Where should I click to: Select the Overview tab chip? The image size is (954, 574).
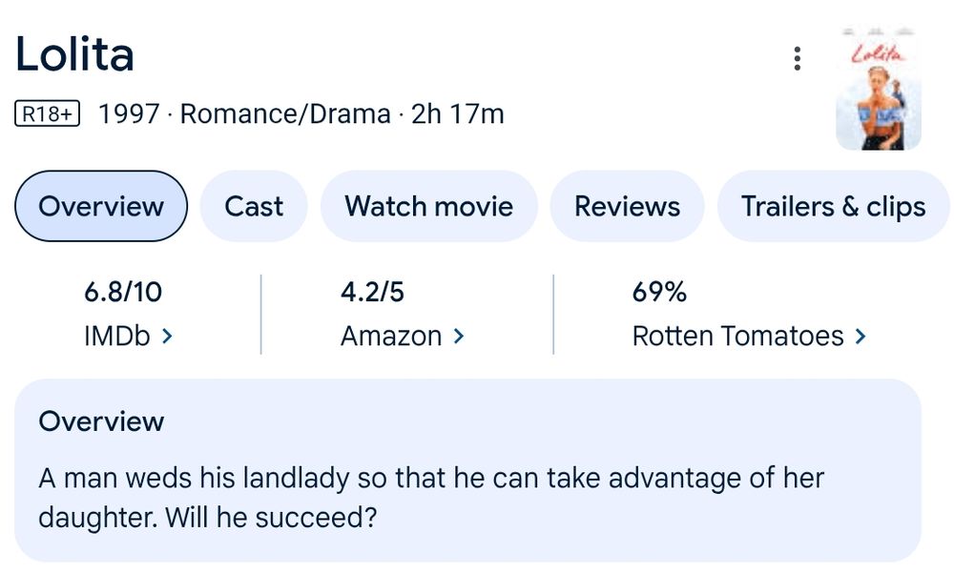pos(101,206)
